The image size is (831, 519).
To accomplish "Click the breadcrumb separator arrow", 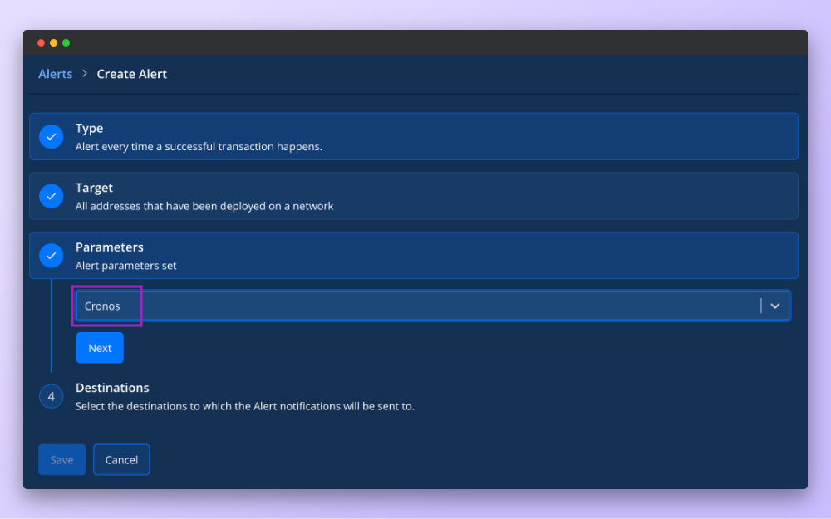I will tap(85, 74).
